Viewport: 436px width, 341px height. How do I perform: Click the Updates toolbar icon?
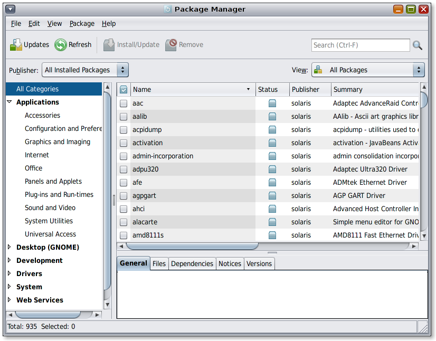(x=16, y=45)
